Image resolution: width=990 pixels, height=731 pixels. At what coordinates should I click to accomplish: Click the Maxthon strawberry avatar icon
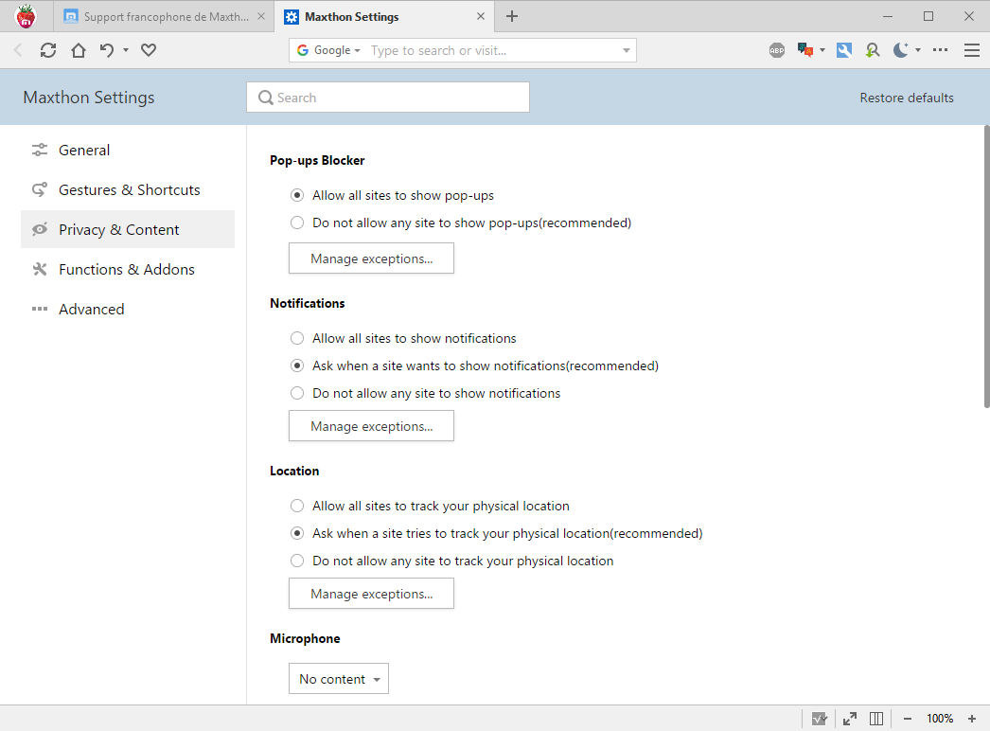[26, 16]
